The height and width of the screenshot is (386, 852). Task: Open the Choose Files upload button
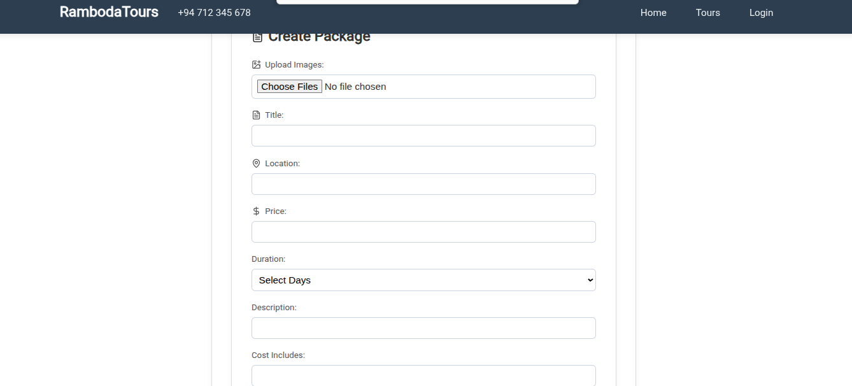[x=290, y=87]
